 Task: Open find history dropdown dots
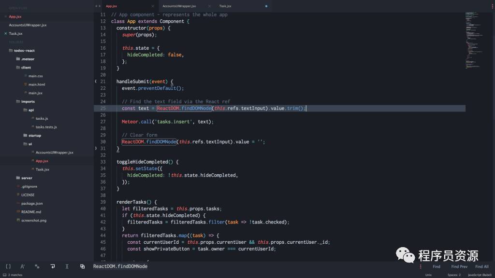pos(421,266)
